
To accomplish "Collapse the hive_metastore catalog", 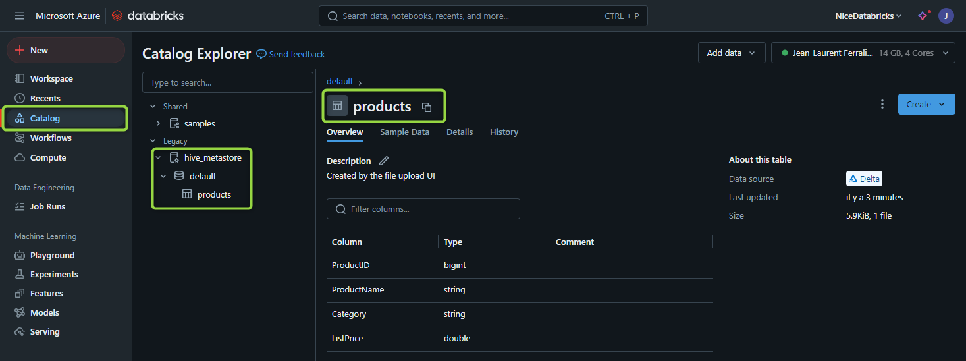I will coord(158,157).
